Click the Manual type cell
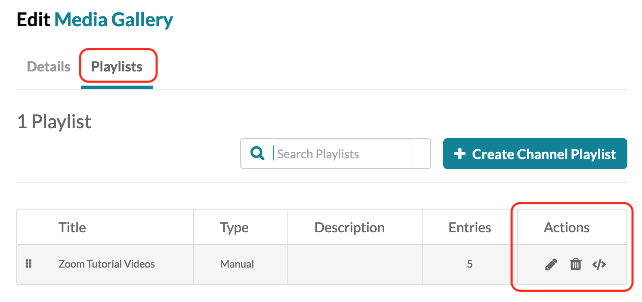The image size is (642, 302). tap(237, 264)
